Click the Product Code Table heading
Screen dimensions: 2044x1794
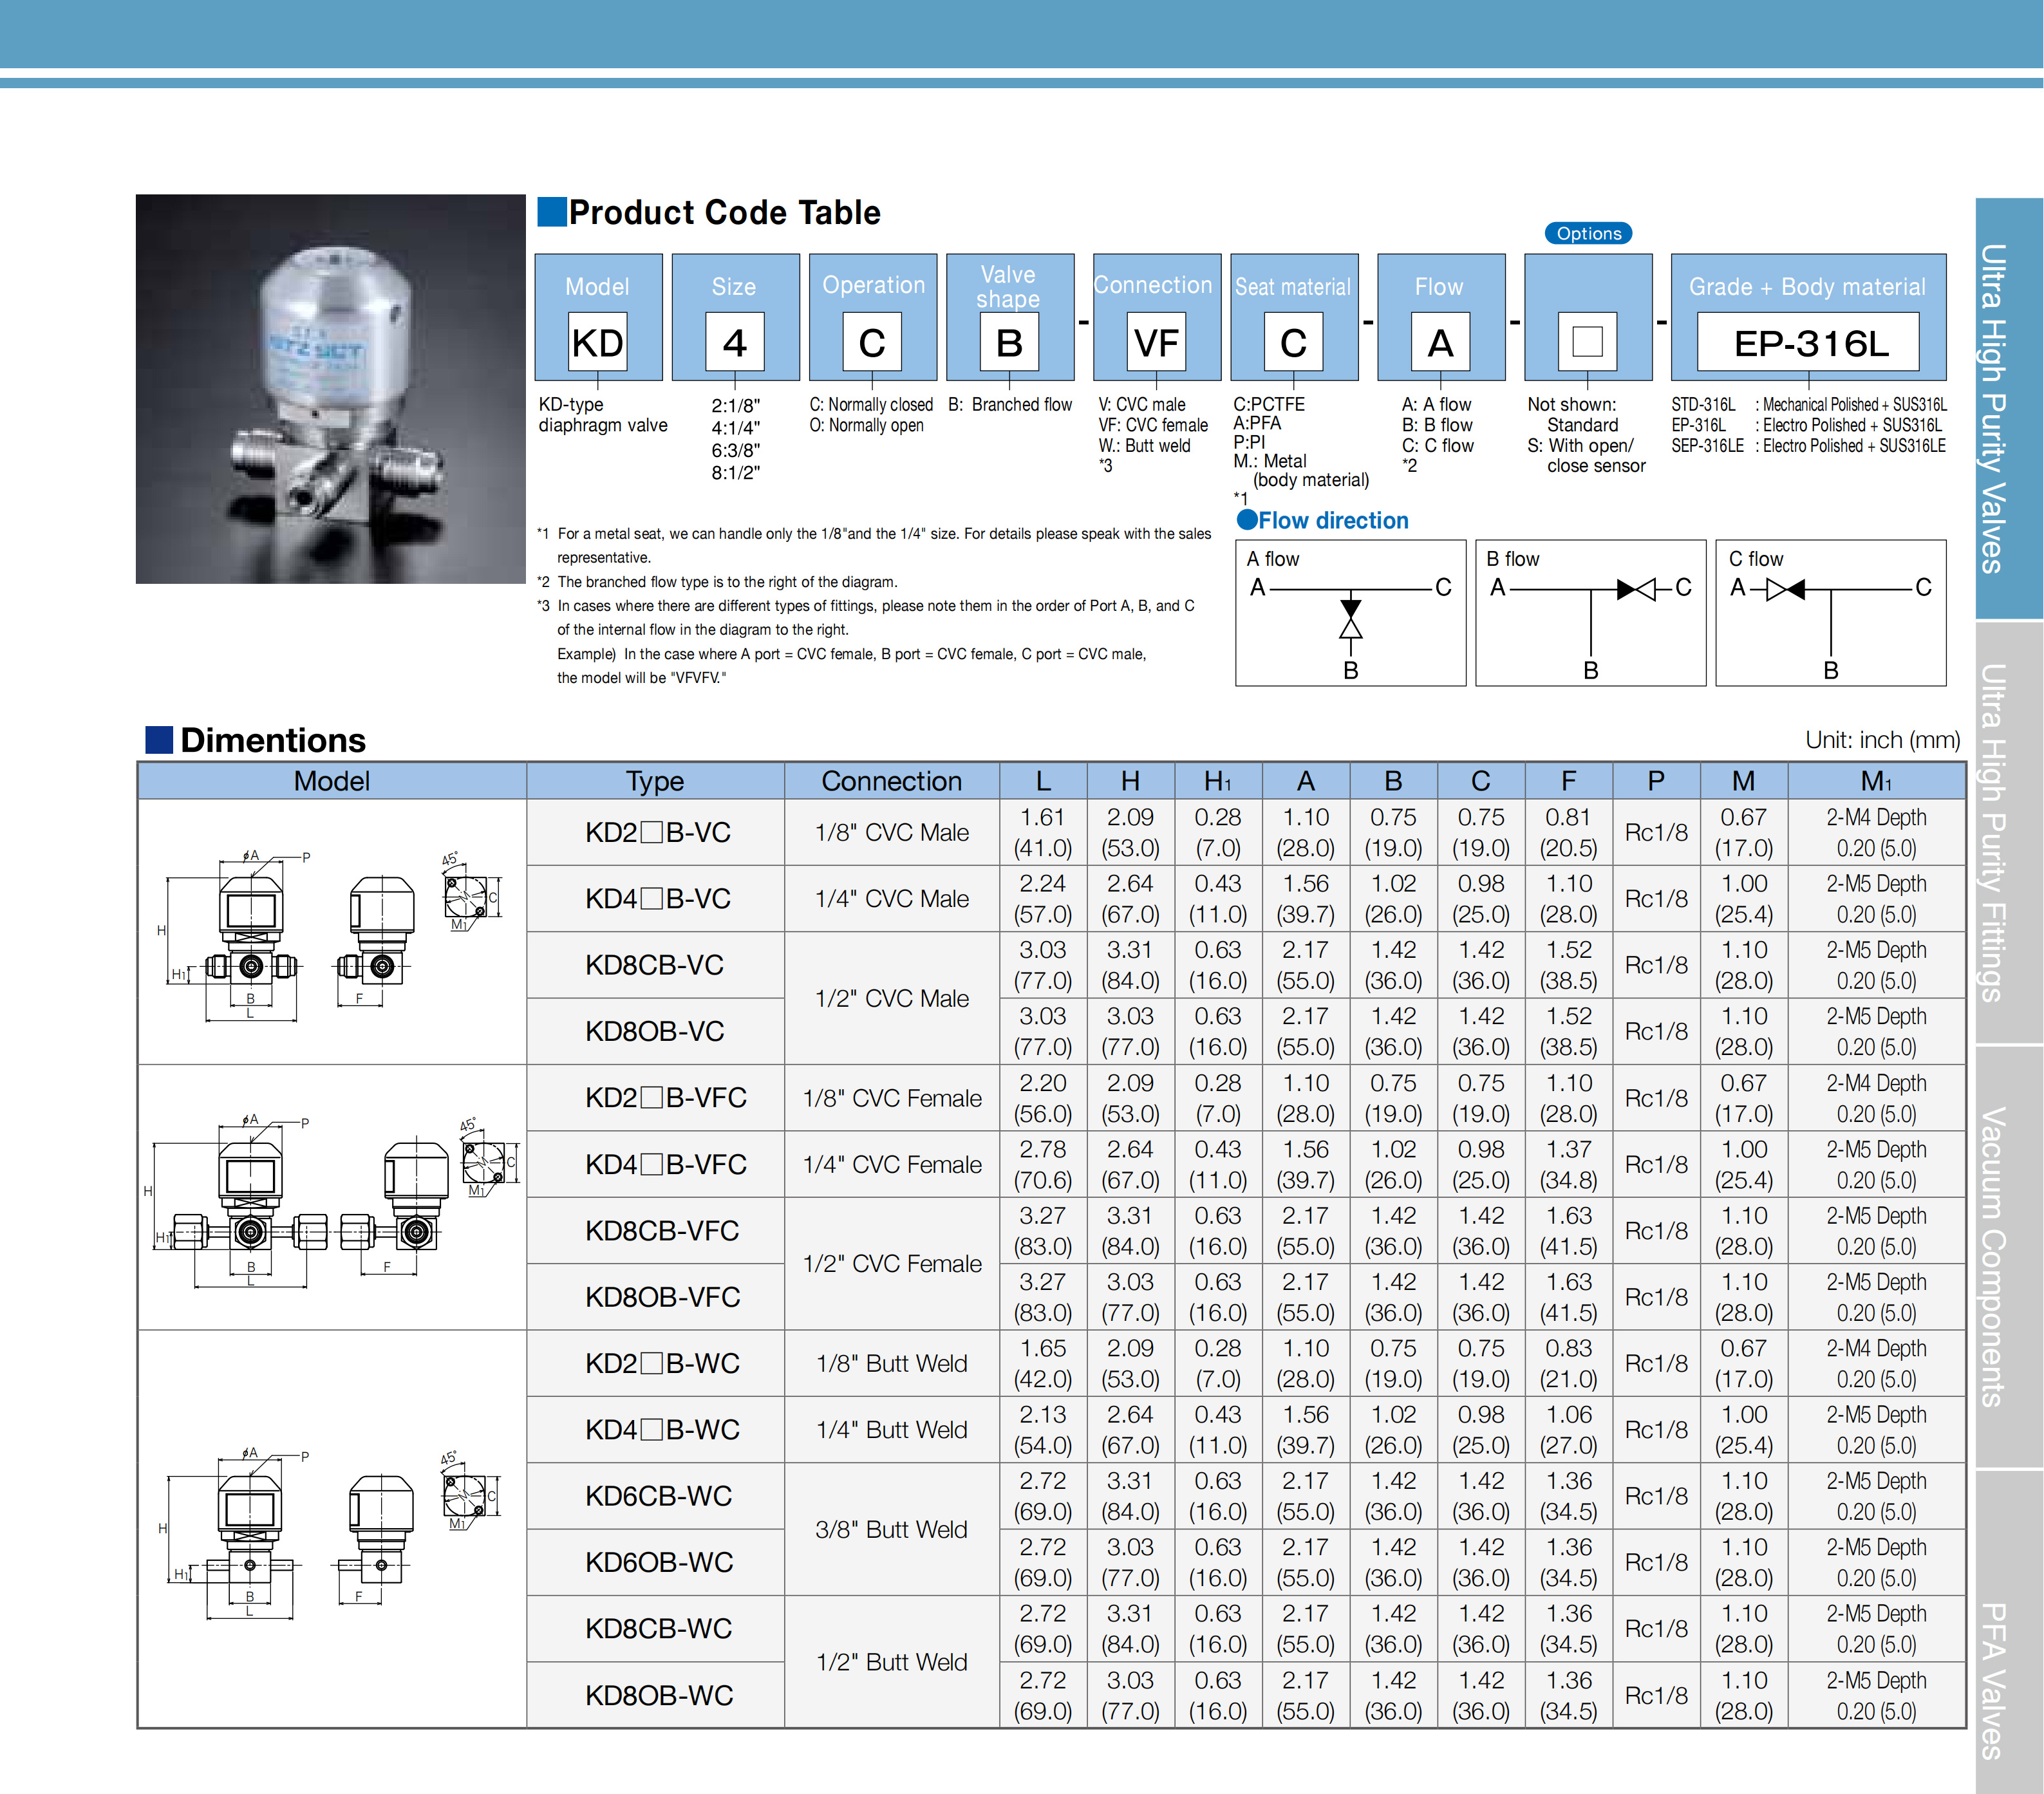click(x=724, y=212)
